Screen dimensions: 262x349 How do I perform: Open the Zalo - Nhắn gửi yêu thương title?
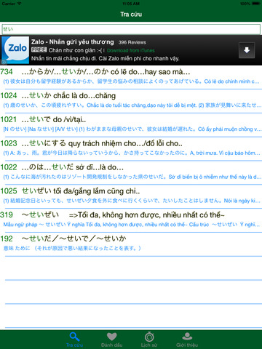click(72, 42)
